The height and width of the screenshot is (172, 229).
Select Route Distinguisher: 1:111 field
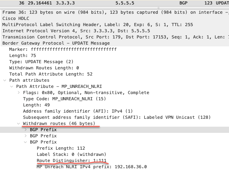[x=72, y=161]
